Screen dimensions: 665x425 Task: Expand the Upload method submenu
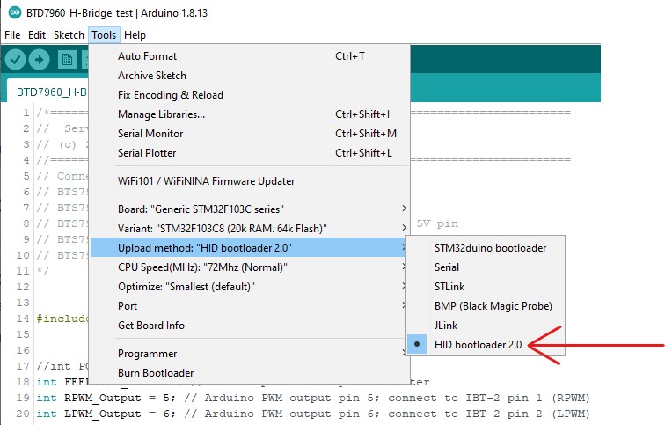250,248
